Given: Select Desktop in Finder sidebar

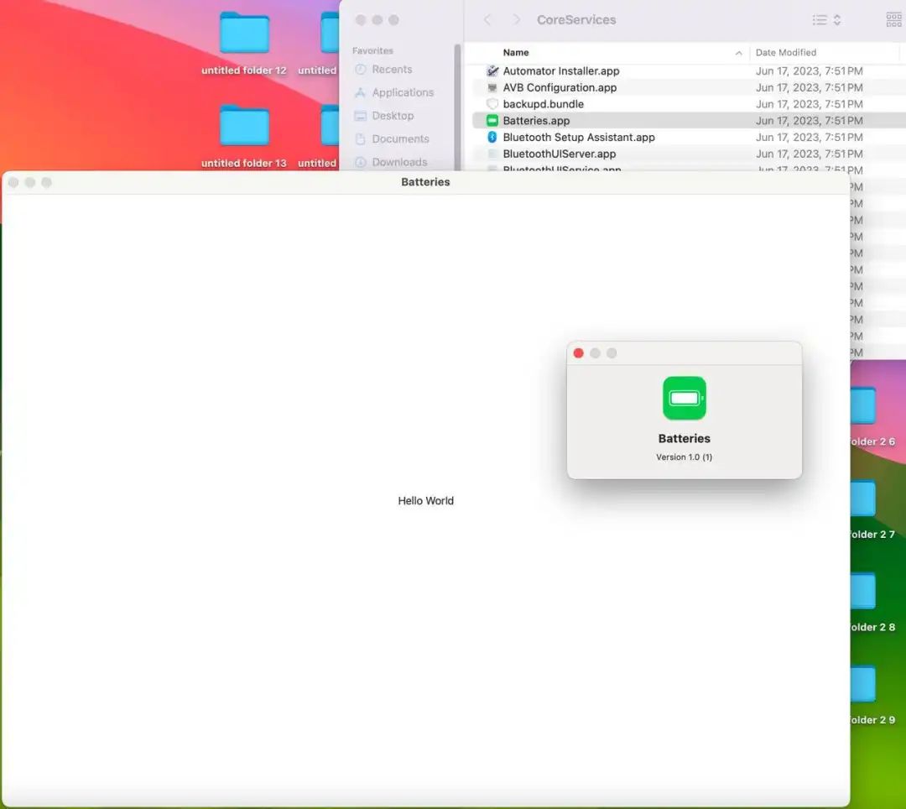Looking at the screenshot, I should (x=393, y=116).
